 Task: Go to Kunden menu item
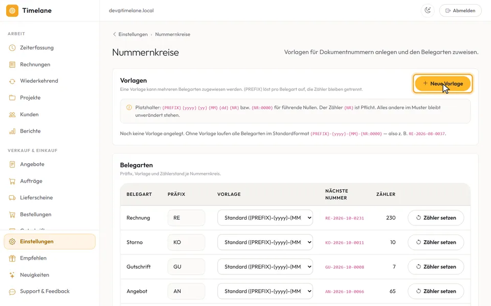coord(50,115)
